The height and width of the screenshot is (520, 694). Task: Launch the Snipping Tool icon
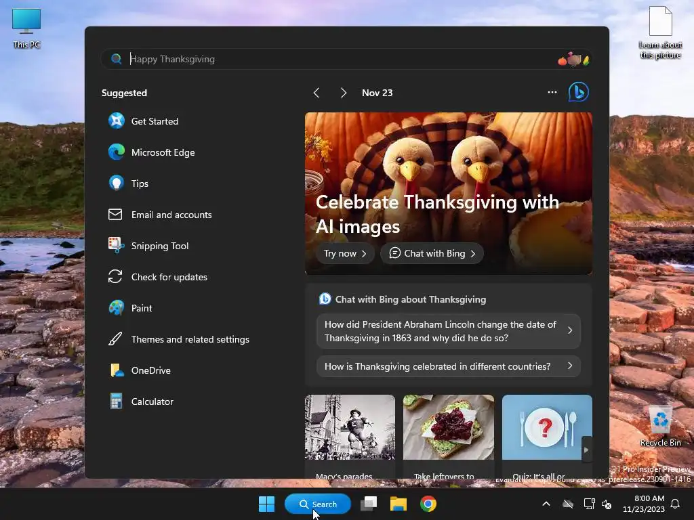coord(116,245)
